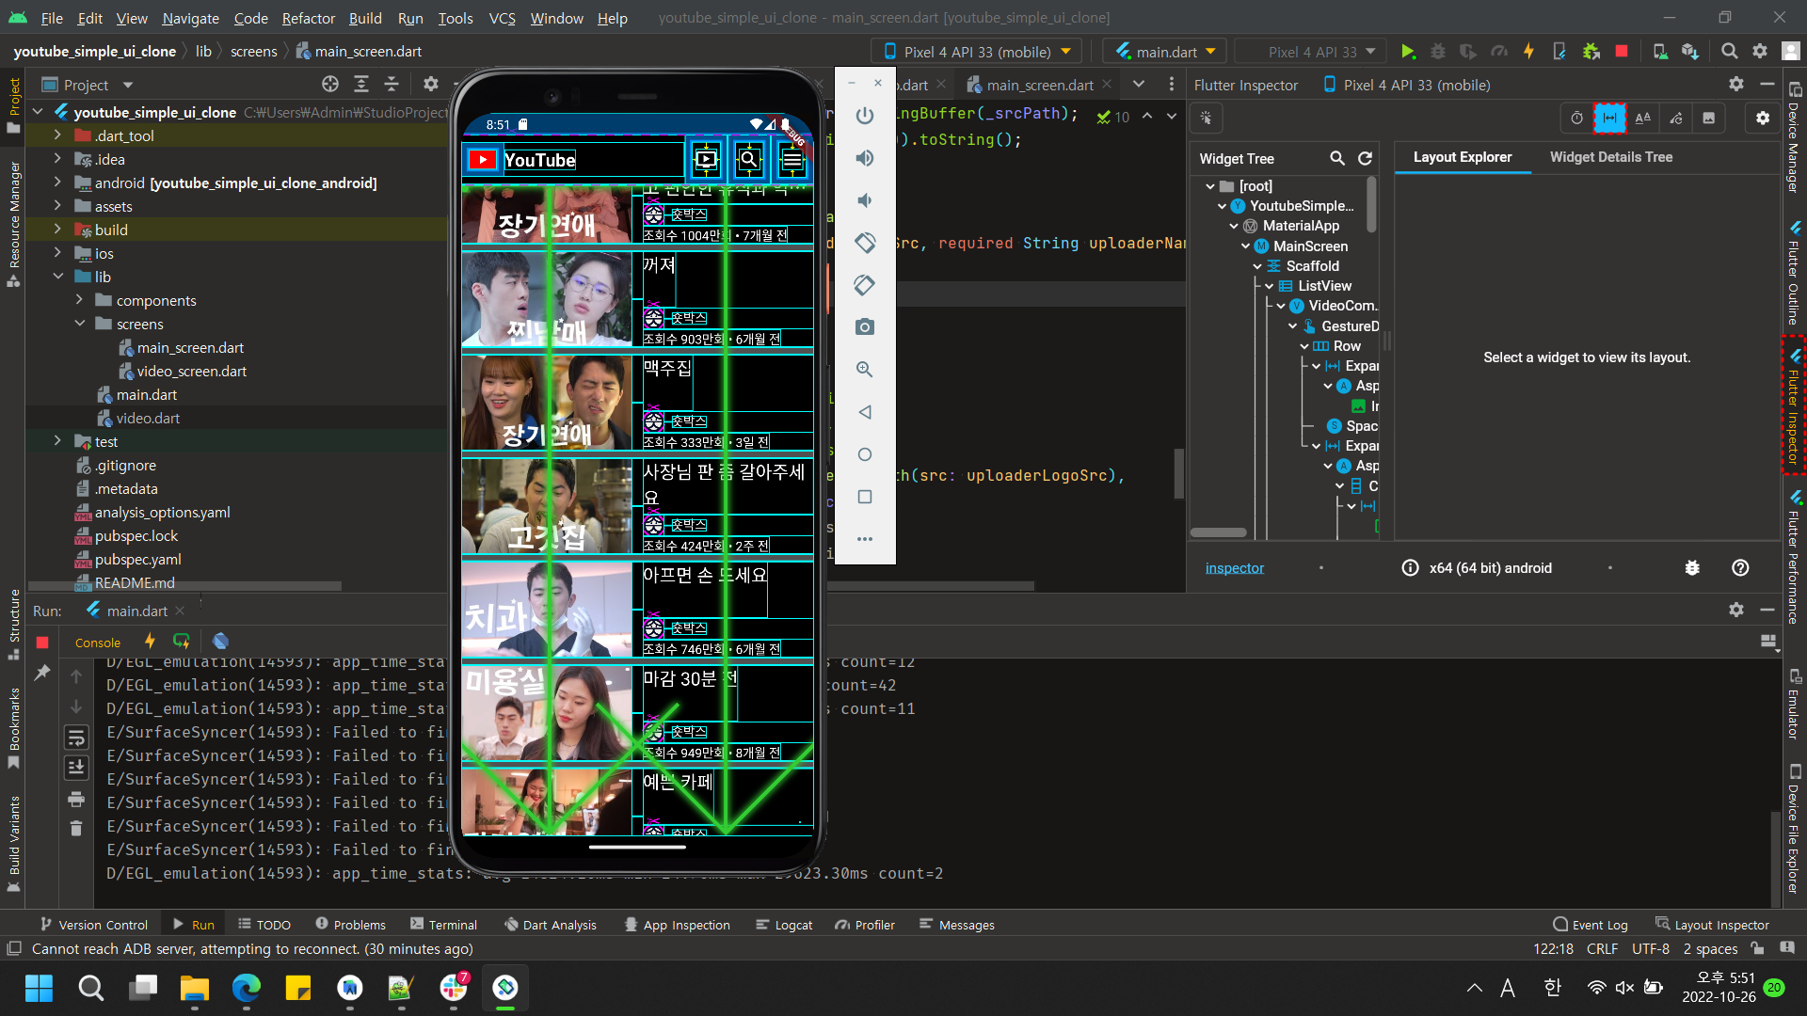Search within the Widget Tree panel
Viewport: 1807px width, 1016px height.
tap(1337, 158)
